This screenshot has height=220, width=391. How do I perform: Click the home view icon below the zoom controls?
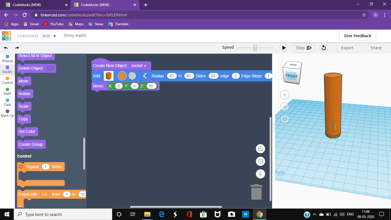click(x=285, y=119)
